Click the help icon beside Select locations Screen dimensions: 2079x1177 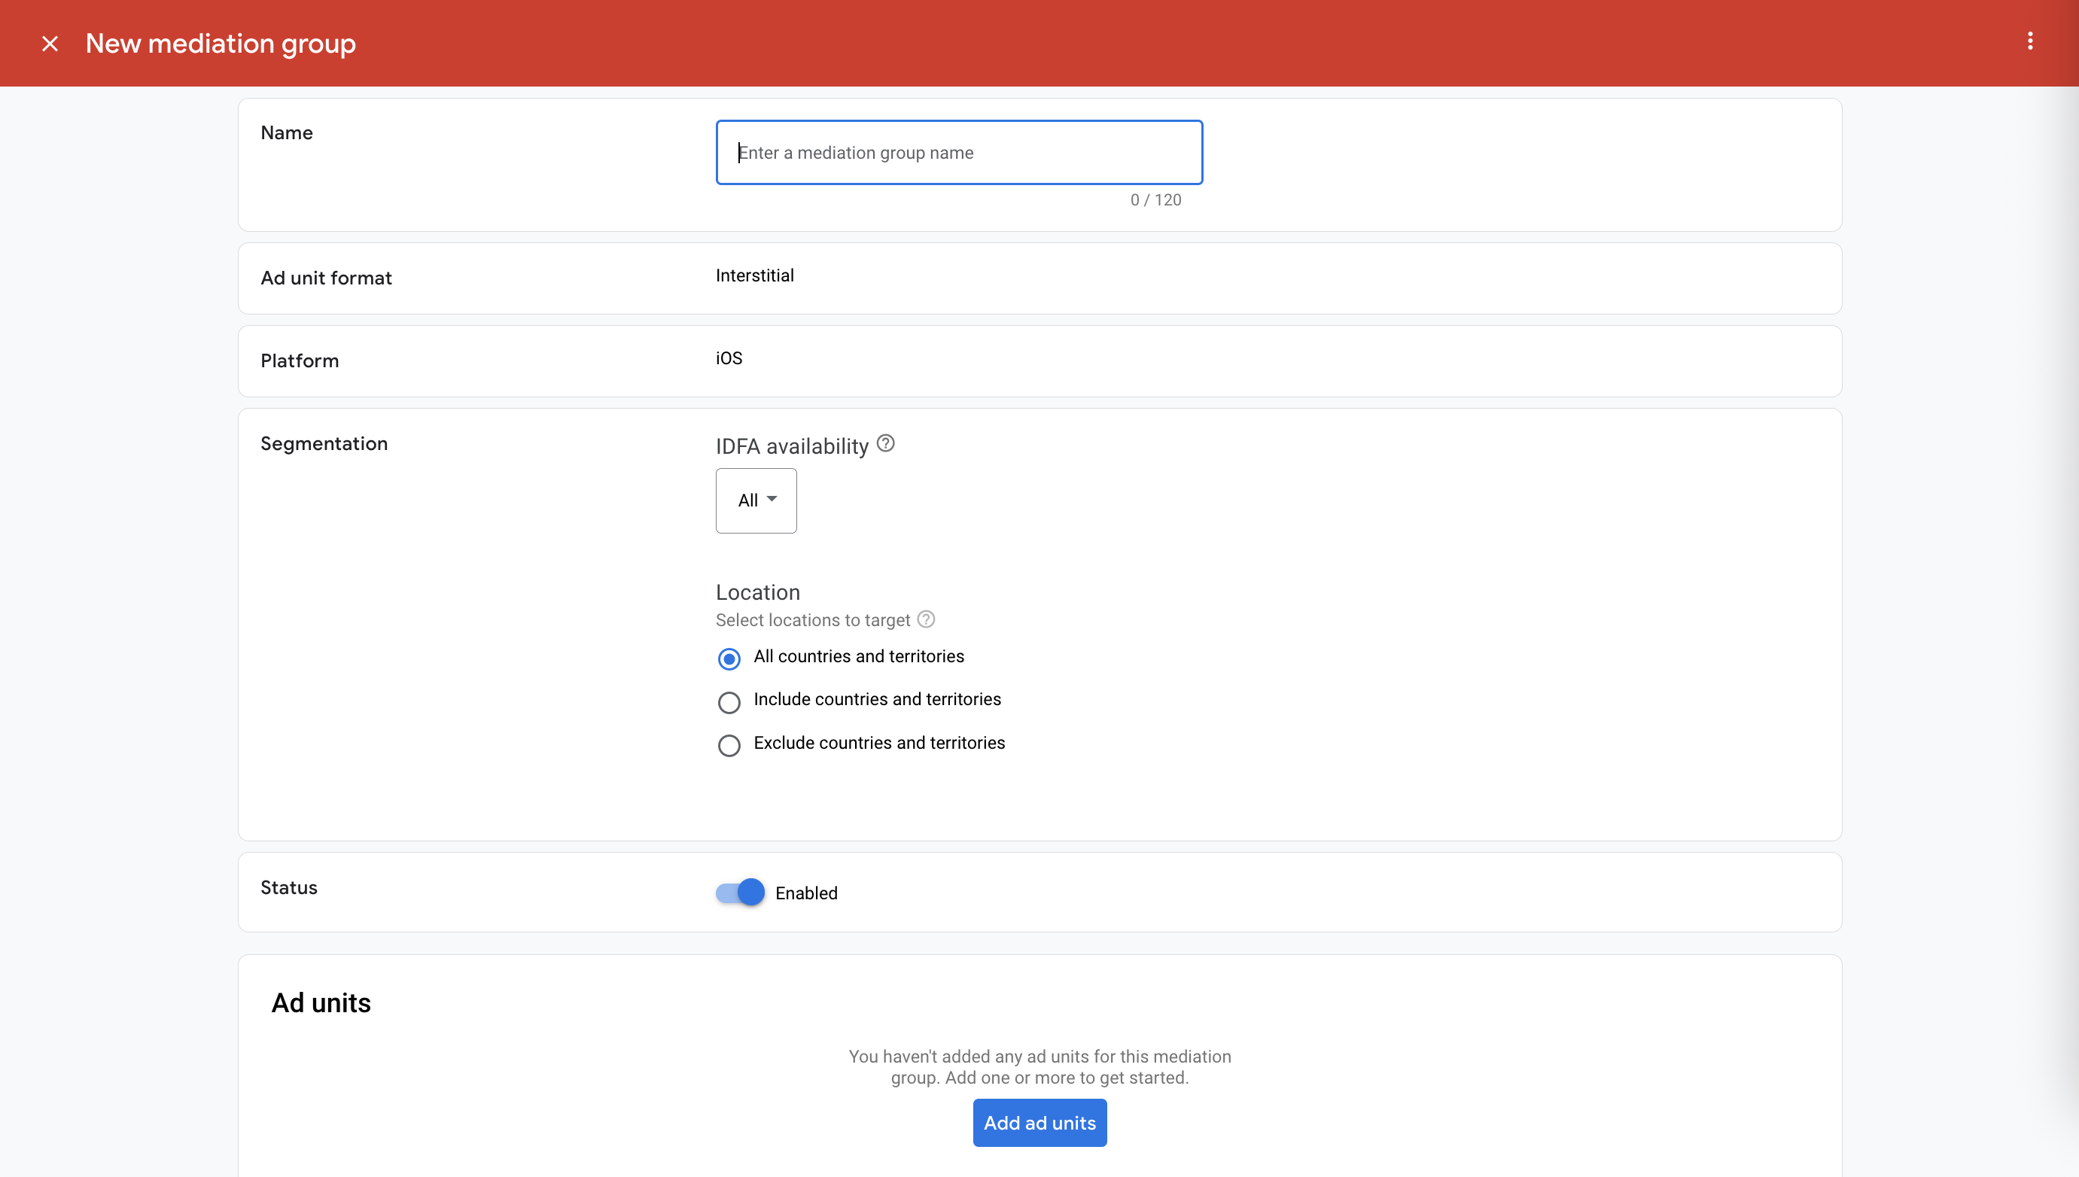tap(927, 619)
